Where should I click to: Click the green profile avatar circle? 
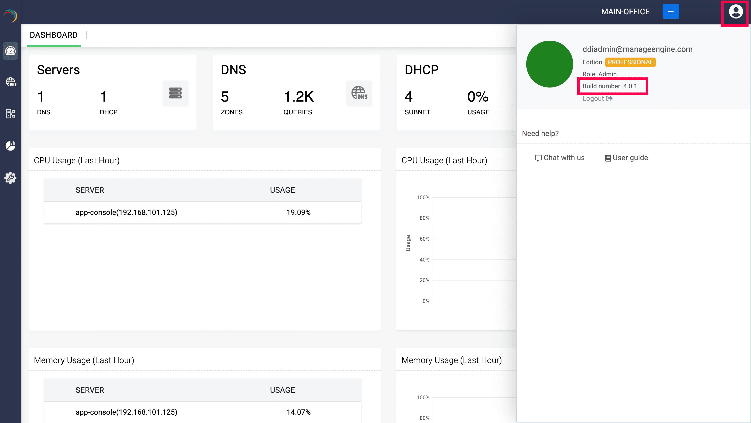pos(549,64)
